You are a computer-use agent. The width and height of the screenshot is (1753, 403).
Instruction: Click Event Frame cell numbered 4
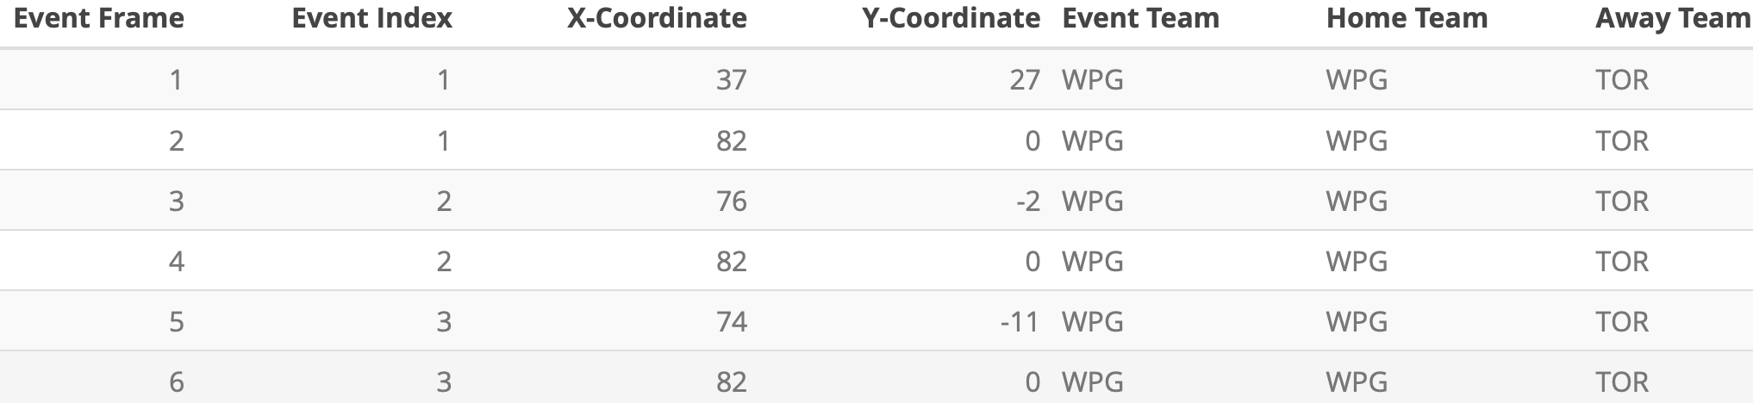coord(176,261)
